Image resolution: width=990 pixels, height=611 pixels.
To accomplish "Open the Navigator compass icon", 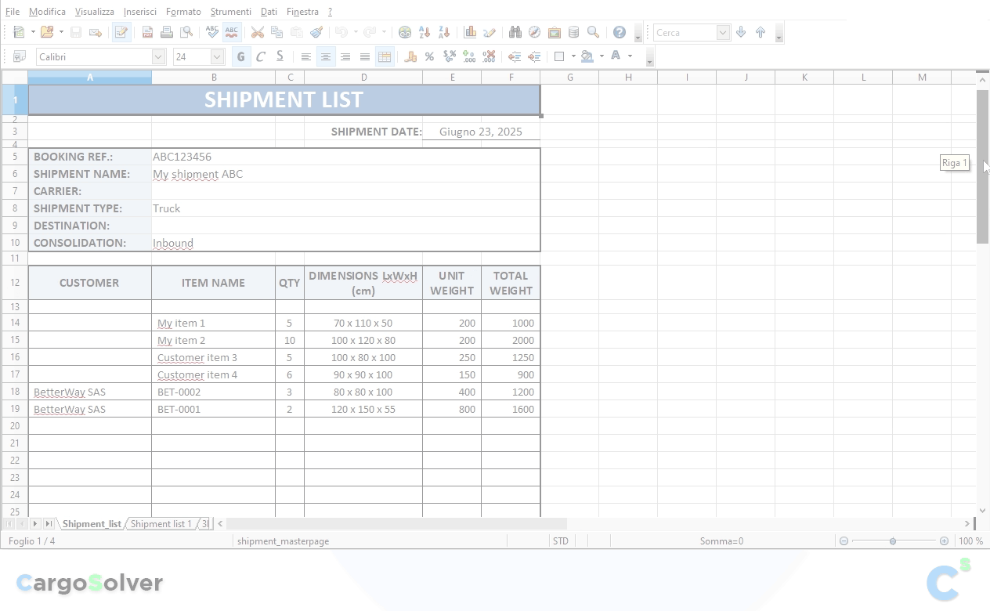I will click(534, 32).
